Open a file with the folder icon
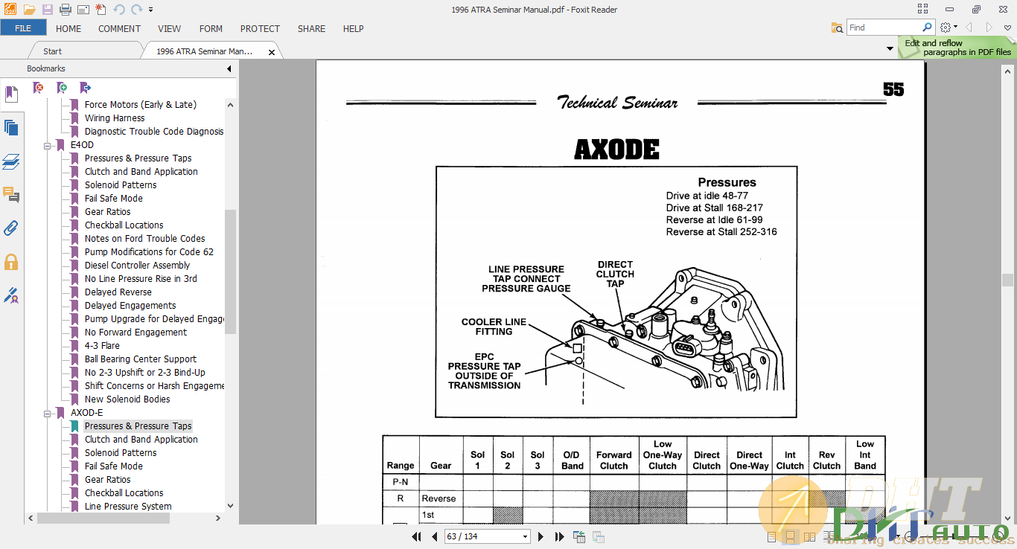1017x549 pixels. 29,10
